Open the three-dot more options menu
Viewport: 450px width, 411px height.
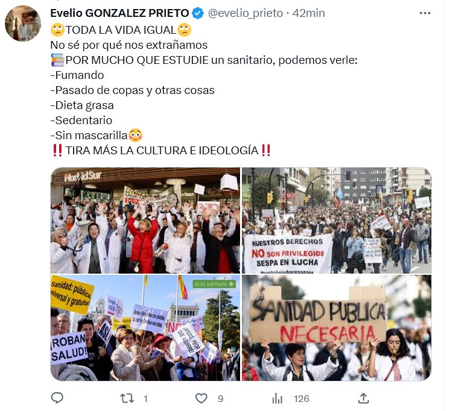coord(425,13)
